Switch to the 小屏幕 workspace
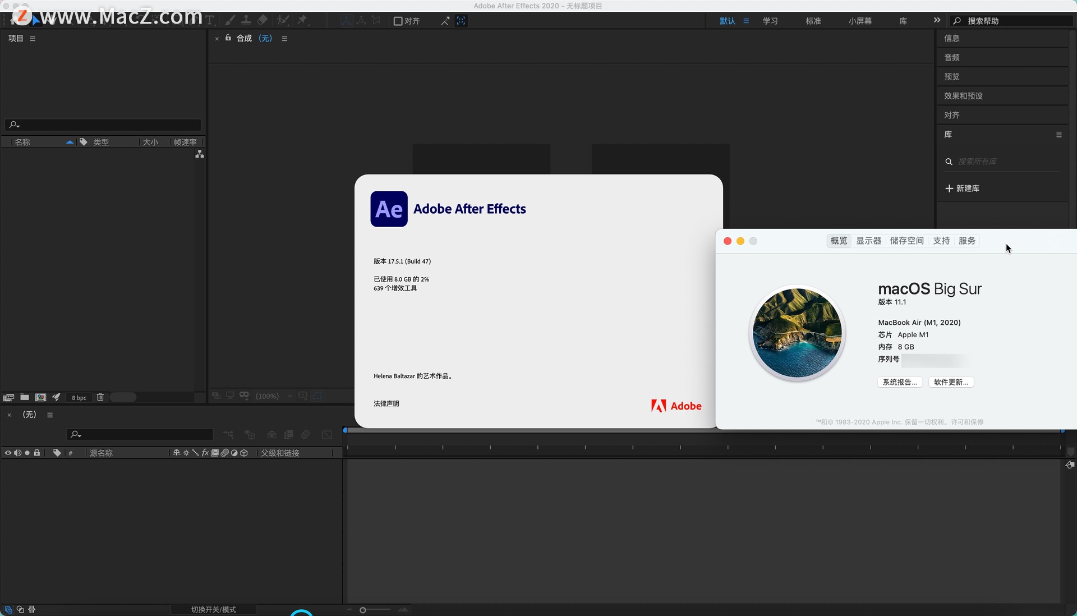Screen dimensions: 1077x616 point(860,21)
